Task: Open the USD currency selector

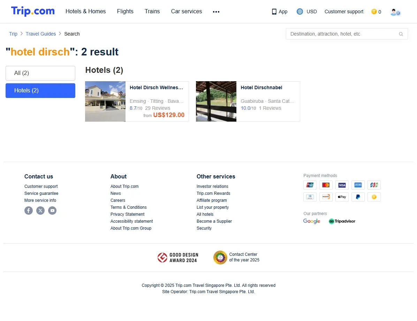Action: [x=312, y=12]
